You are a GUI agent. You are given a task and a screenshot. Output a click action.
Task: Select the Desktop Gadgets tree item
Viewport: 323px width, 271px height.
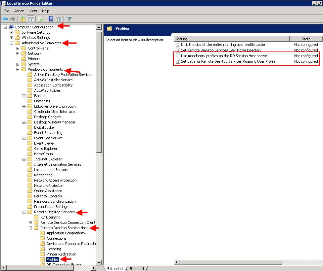point(48,117)
